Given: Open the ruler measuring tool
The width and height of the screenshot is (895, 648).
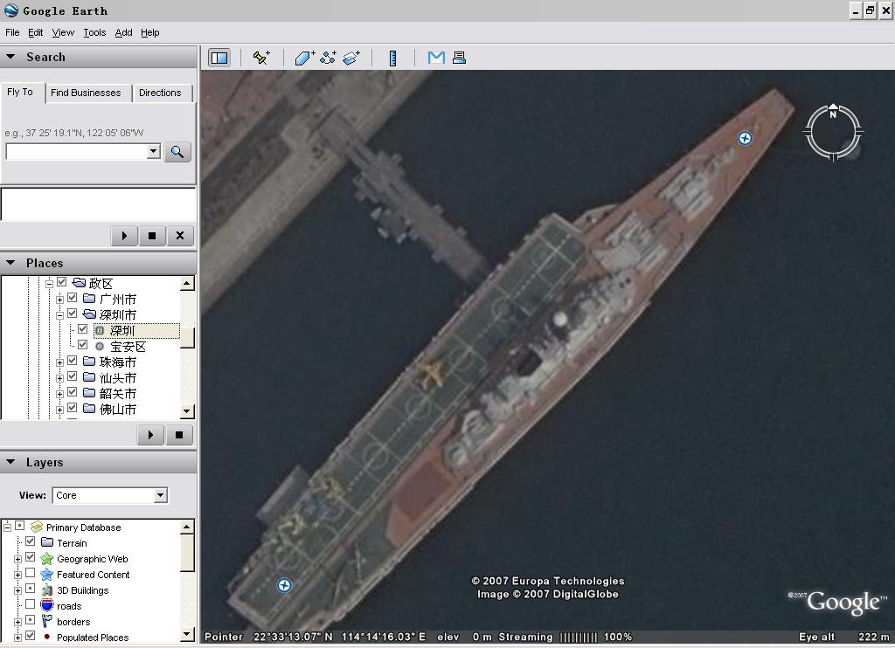Looking at the screenshot, I should pyautogui.click(x=392, y=59).
